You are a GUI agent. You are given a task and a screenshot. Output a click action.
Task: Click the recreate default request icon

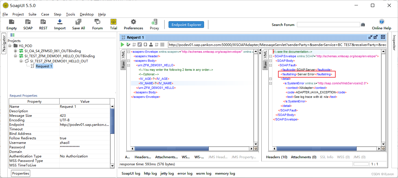(x=140, y=45)
